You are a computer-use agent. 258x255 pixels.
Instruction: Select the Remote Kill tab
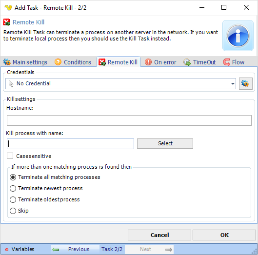pos(119,62)
